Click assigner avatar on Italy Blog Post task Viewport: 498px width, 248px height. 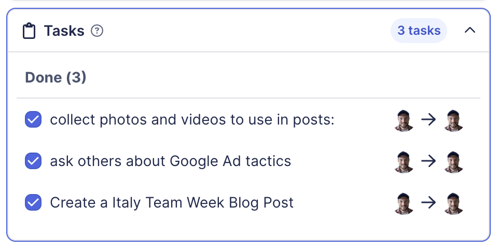pyautogui.click(x=404, y=203)
